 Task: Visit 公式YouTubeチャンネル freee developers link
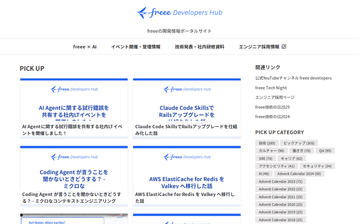pos(293,78)
